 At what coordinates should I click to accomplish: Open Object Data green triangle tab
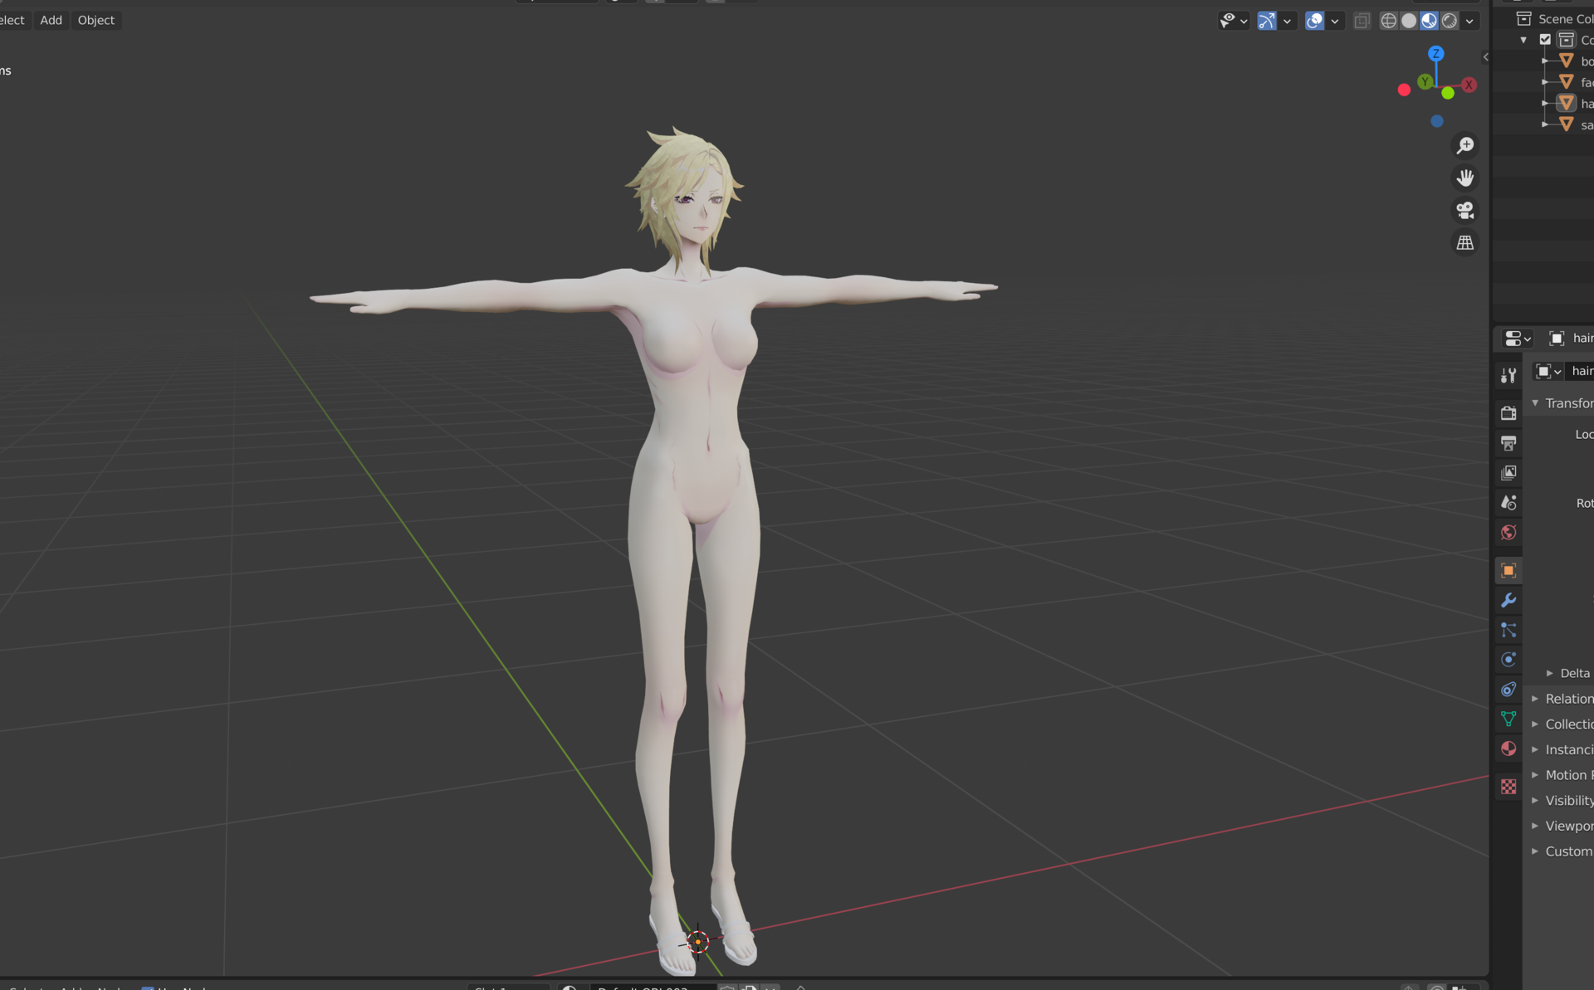point(1508,719)
